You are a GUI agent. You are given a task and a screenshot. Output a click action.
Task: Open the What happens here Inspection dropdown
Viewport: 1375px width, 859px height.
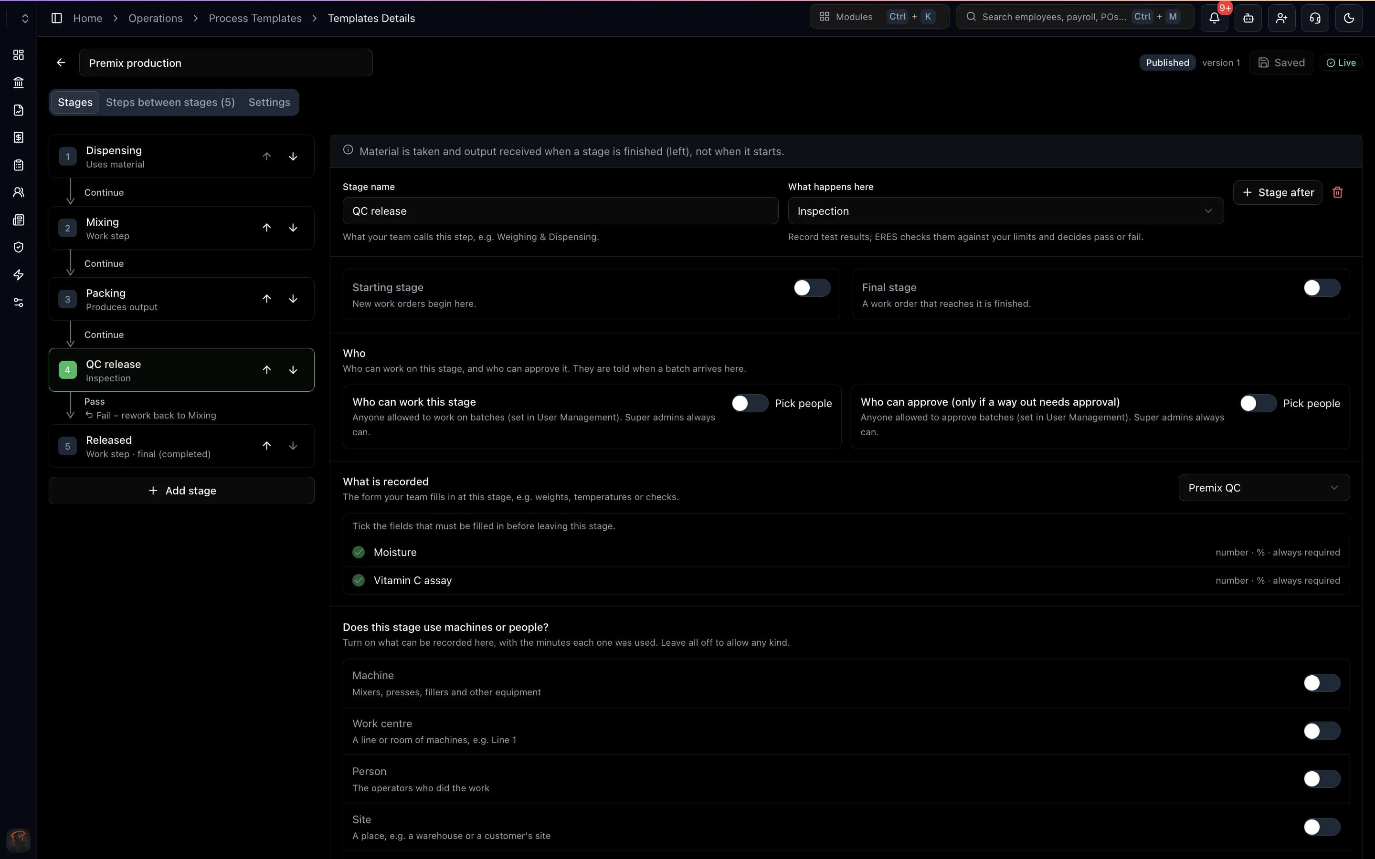(1005, 211)
